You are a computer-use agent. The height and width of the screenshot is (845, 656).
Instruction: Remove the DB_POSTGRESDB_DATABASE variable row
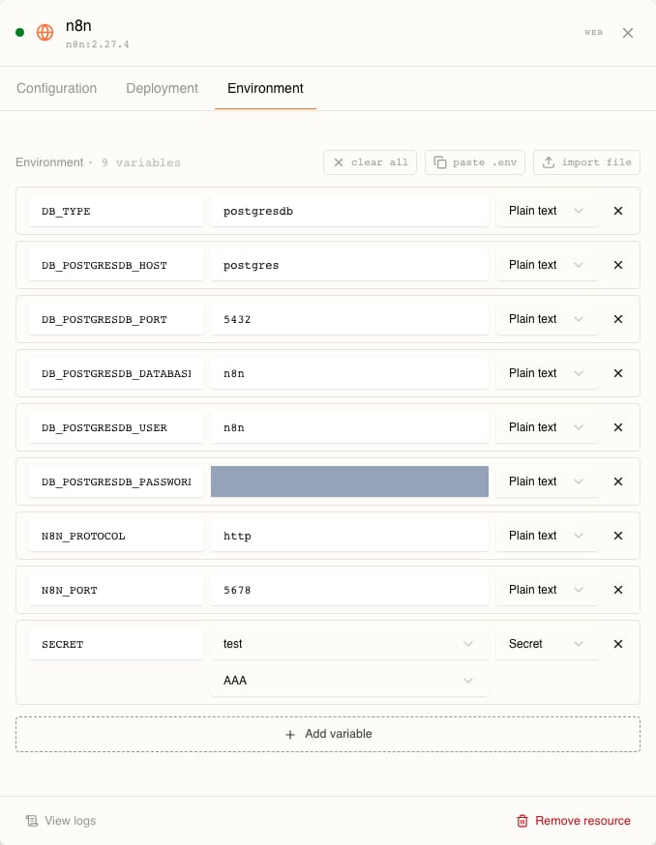[618, 373]
